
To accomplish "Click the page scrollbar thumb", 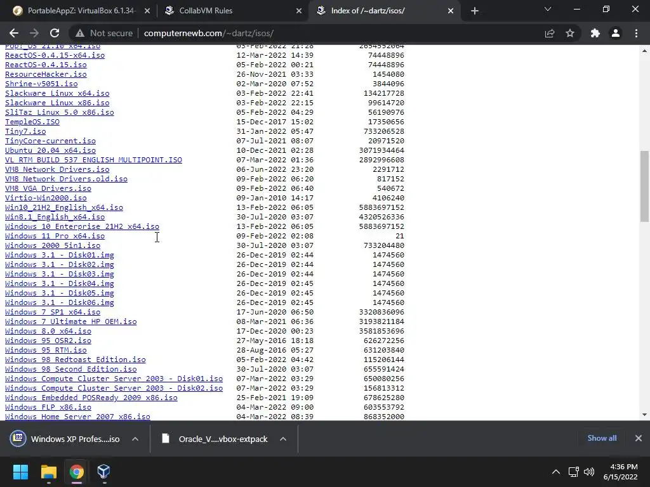I will point(644,186).
